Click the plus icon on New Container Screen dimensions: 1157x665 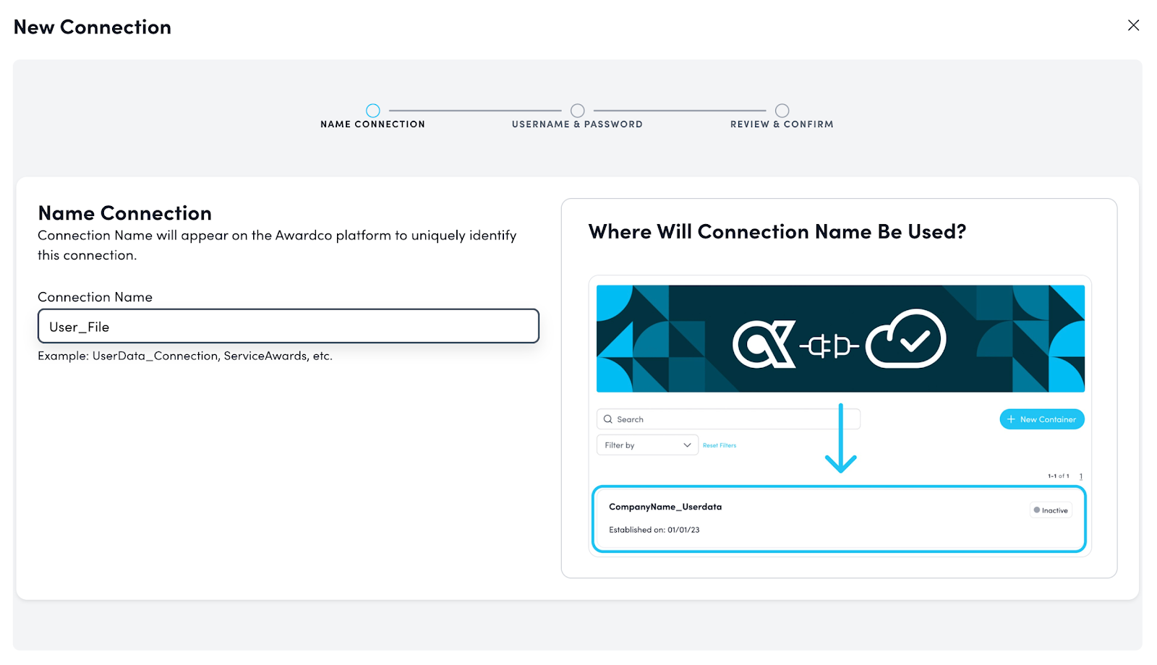1011,419
